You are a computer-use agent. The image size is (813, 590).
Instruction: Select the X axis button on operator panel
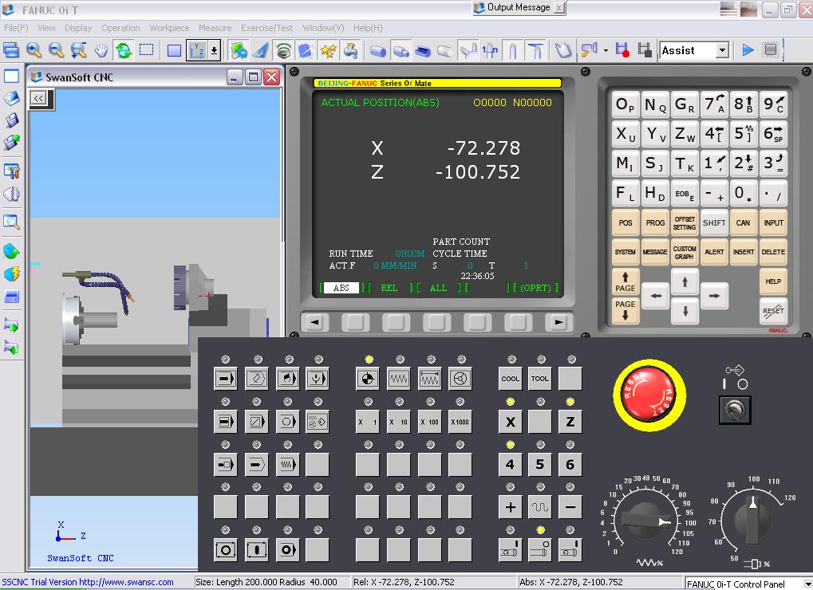coord(510,422)
